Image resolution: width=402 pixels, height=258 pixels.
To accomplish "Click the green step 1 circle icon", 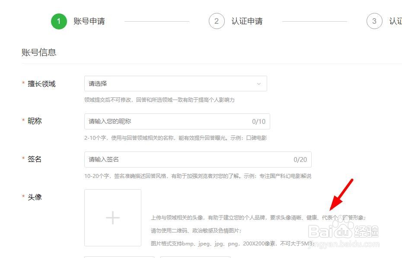I will 59,21.
